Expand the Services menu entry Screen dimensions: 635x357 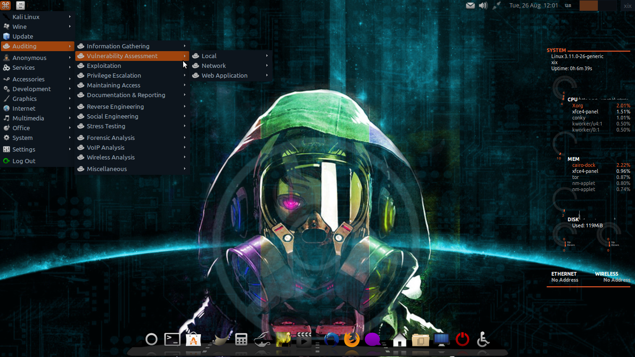click(37, 67)
